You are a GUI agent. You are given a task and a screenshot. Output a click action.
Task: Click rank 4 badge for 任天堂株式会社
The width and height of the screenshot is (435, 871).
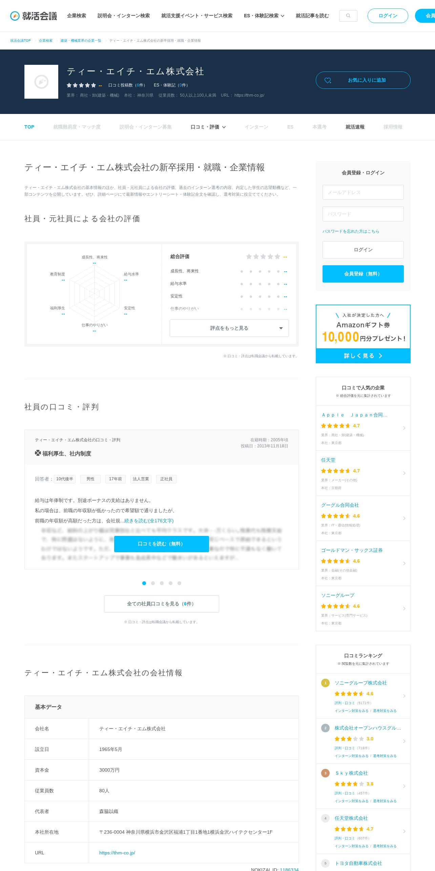coord(325,818)
